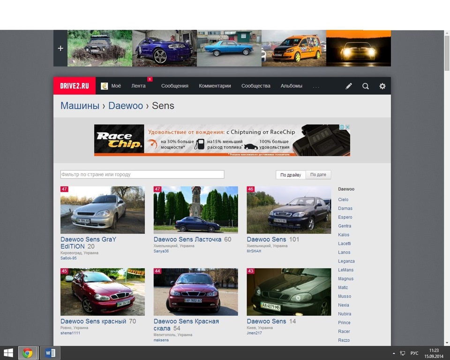Select Lacetti in Daewoo model list

[345, 243]
